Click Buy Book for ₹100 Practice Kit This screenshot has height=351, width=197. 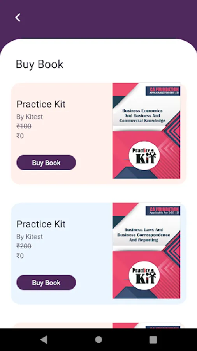click(x=46, y=163)
